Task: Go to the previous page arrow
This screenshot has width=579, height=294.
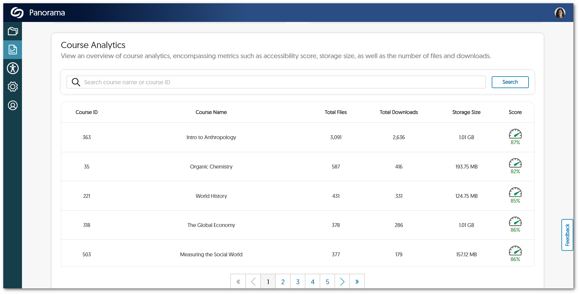Action: [253, 282]
